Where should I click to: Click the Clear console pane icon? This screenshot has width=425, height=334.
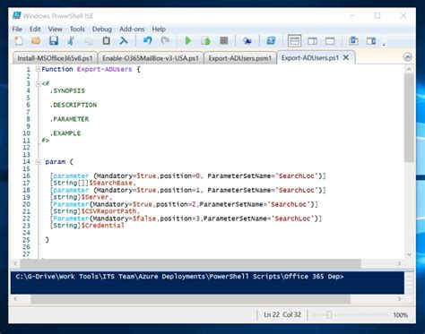point(124,40)
